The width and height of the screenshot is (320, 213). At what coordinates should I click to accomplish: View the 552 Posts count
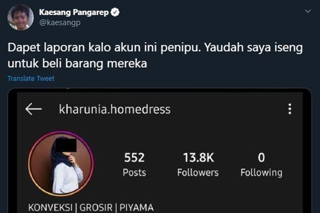(x=134, y=165)
